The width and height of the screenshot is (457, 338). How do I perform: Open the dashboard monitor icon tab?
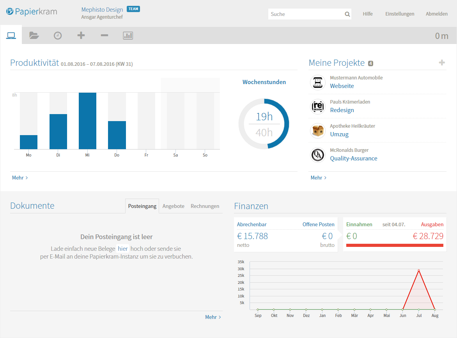[x=11, y=35]
